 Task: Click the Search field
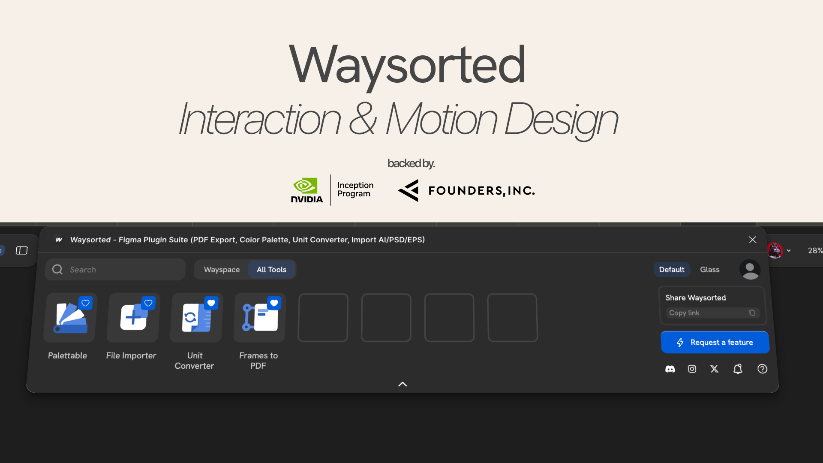pos(115,270)
